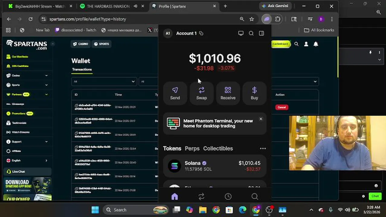
Task: Cancel the pending transaction
Action: pyautogui.click(x=281, y=107)
